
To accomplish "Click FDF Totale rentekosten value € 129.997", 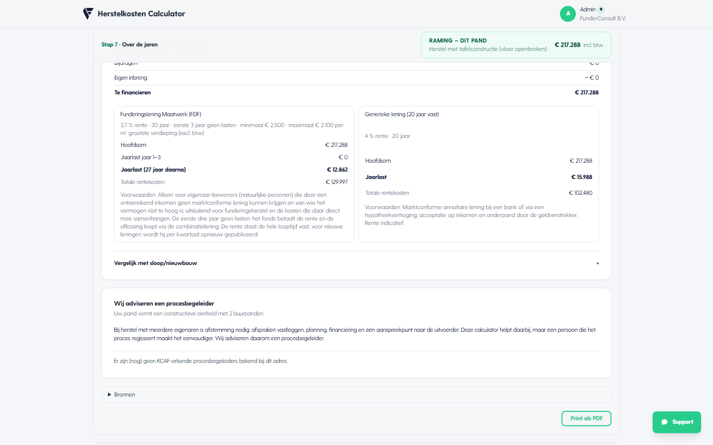I will [337, 182].
